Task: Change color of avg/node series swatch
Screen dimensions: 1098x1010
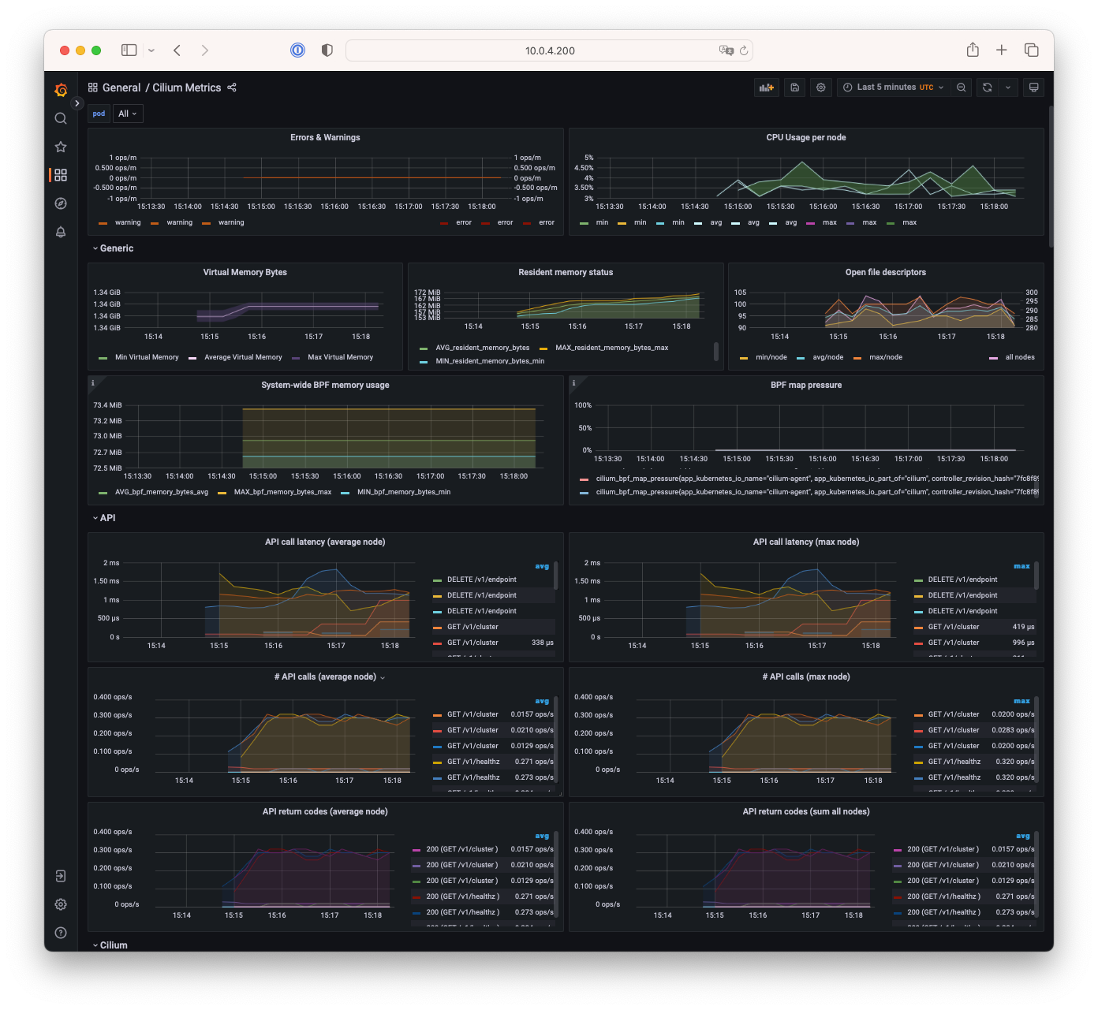Action: 801,358
